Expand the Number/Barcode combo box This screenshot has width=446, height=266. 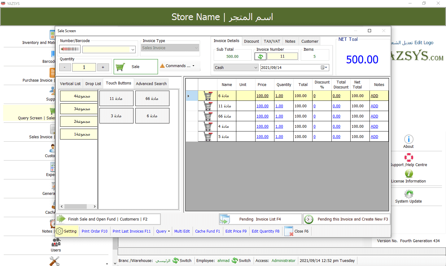pos(133,49)
